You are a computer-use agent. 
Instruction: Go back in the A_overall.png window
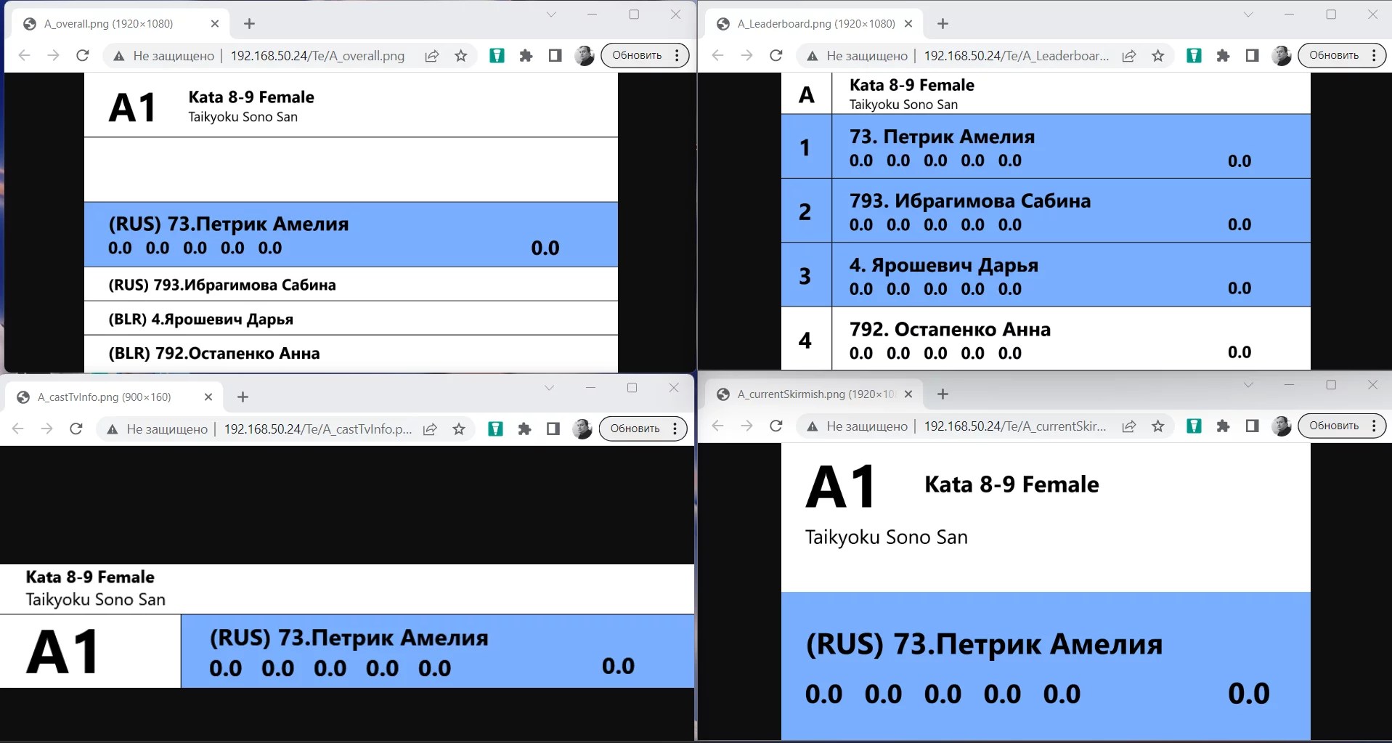[24, 55]
